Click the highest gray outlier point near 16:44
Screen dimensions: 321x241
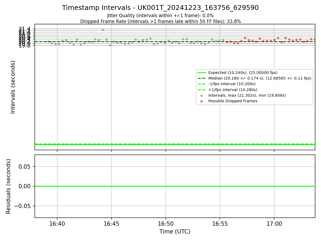click(x=103, y=30)
